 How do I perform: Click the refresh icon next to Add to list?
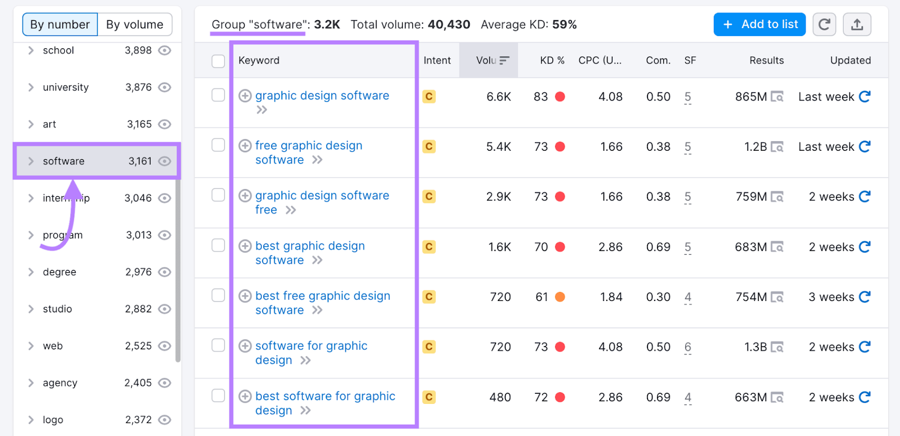point(824,25)
